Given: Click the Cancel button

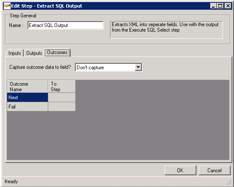Looking at the screenshot, I should coord(215,170).
